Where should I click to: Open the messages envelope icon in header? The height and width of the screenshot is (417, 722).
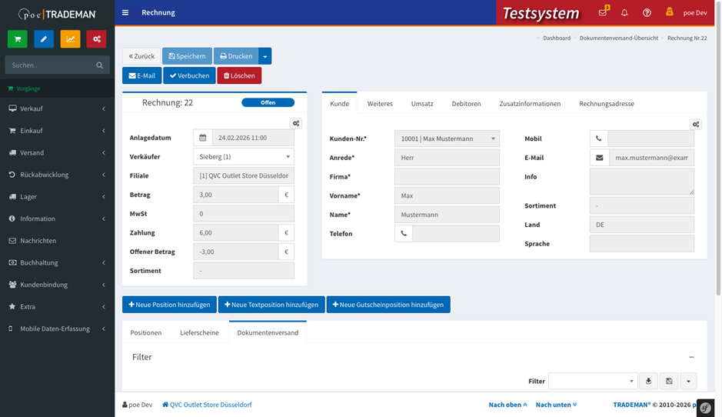[603, 12]
